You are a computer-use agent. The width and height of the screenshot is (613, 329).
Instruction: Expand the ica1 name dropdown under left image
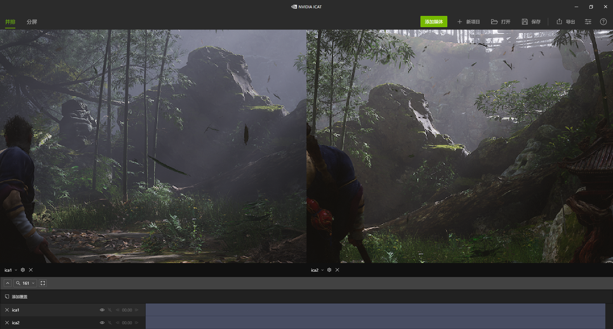(16, 270)
